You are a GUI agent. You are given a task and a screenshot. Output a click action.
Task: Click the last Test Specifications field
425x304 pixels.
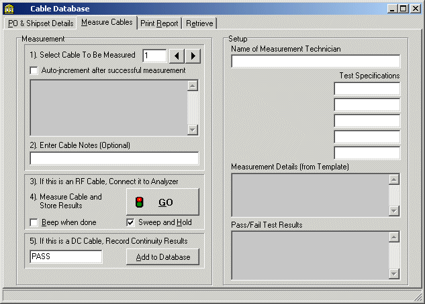click(x=367, y=153)
